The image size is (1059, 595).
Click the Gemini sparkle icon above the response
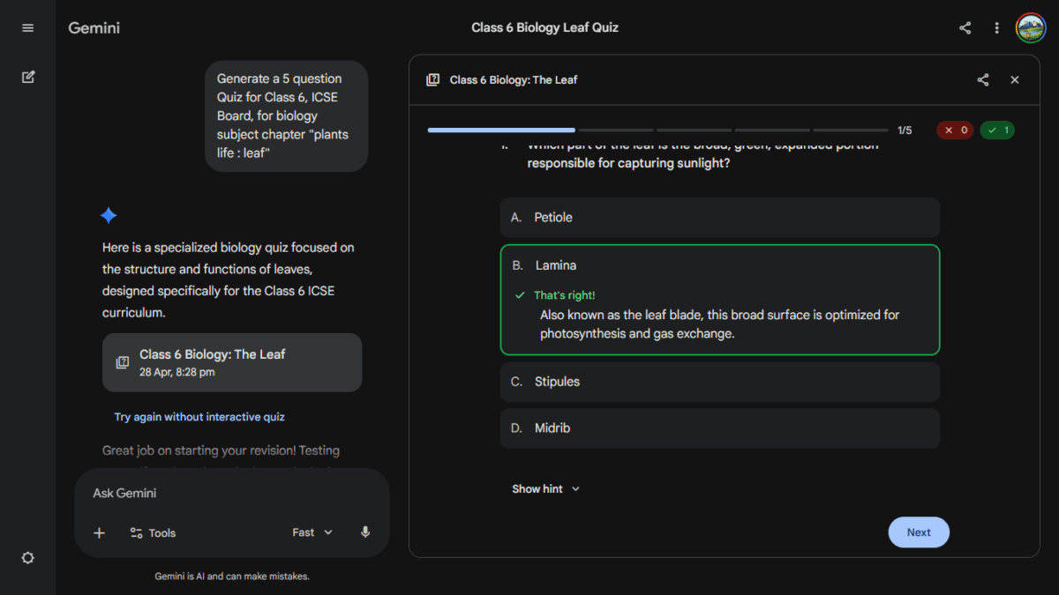pyautogui.click(x=109, y=216)
